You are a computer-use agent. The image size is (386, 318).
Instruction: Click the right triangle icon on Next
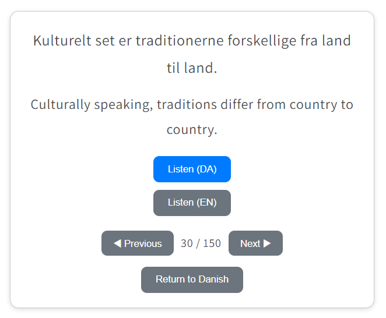268,243
